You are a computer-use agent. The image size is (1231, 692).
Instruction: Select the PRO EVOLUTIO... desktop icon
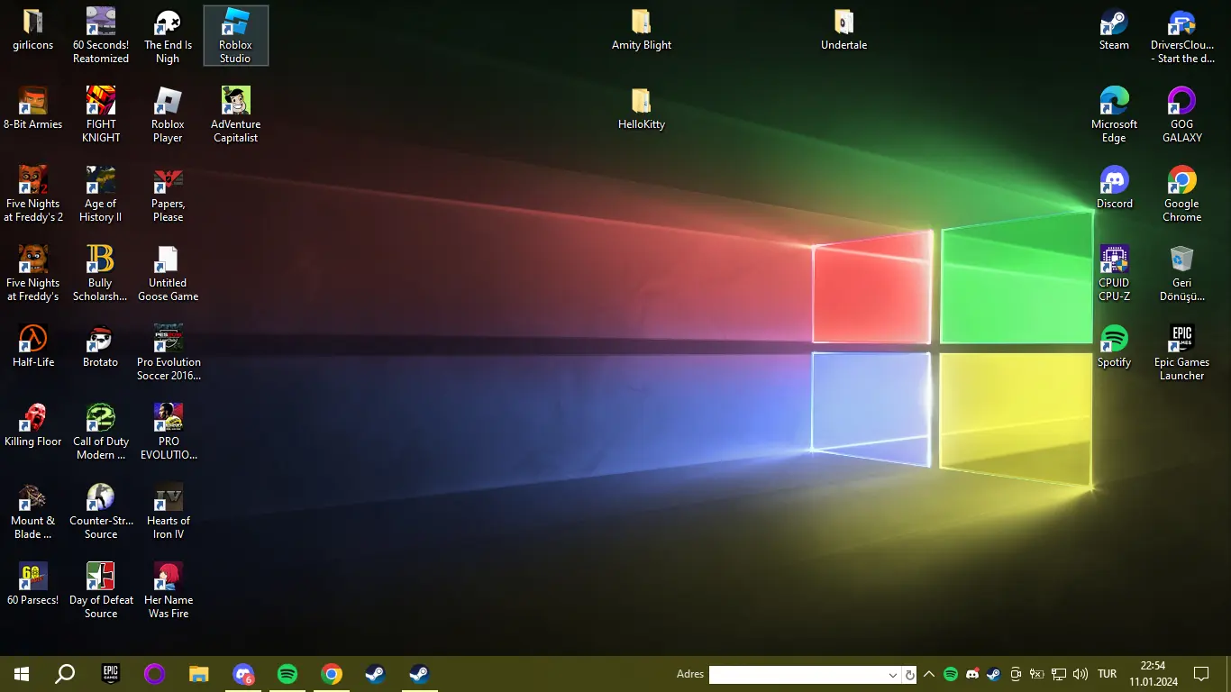point(169,432)
